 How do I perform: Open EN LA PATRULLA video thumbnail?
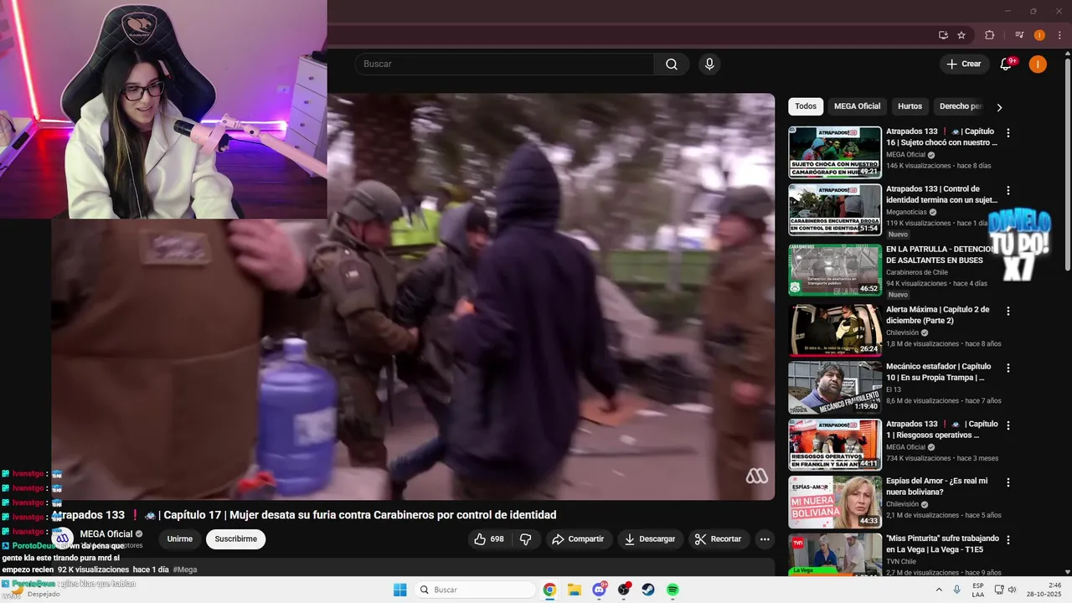pyautogui.click(x=835, y=270)
